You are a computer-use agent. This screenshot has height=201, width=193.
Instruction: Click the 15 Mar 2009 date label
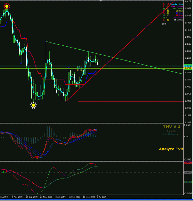point(74,197)
